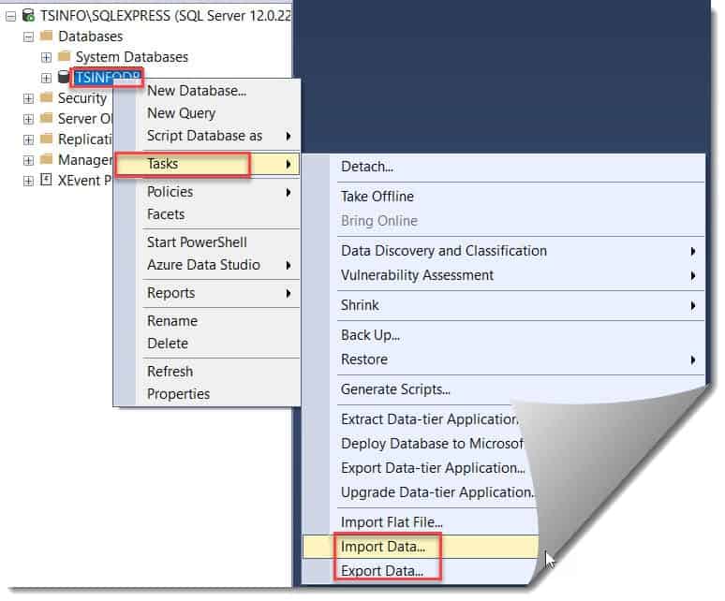725x601 pixels.
Task: Open Vulnerability Assessment submenu arrow
Action: point(692,276)
